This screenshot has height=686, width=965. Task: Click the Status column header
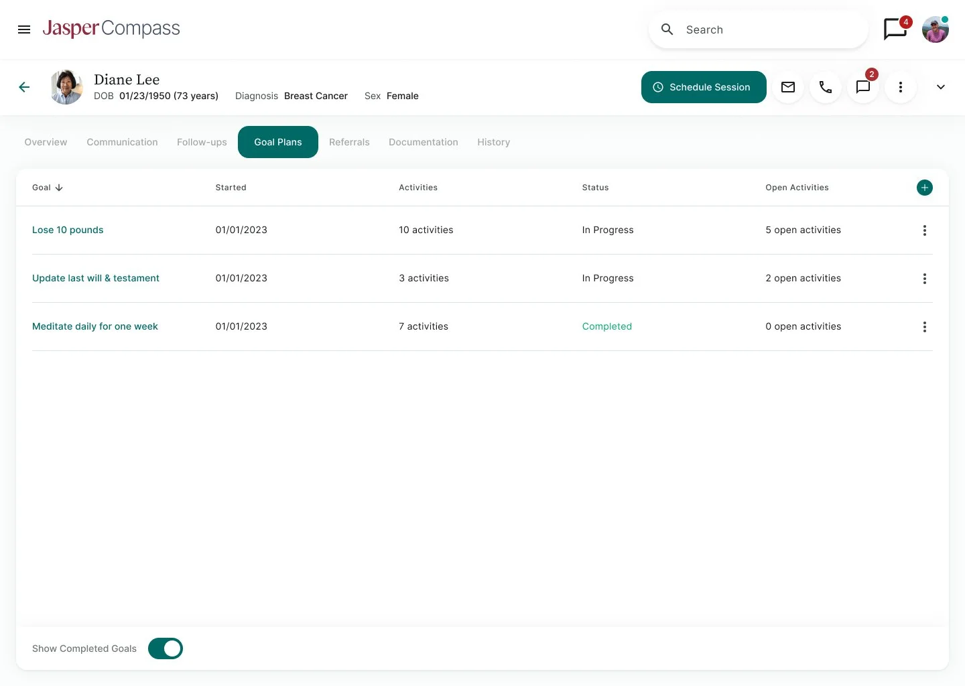coord(595,188)
